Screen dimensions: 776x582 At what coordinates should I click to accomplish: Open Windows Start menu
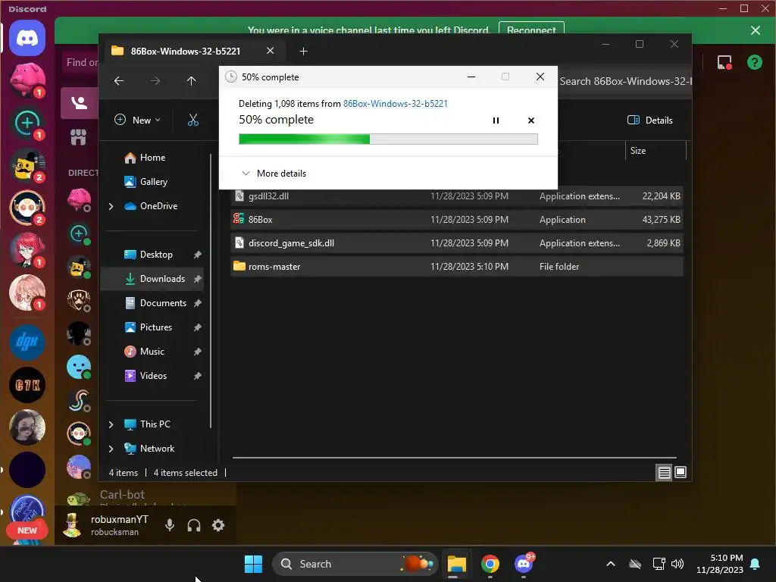click(x=253, y=564)
